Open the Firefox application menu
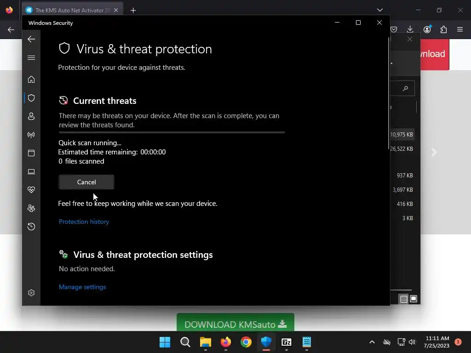Screen dimensions: 471x353 (460, 29)
